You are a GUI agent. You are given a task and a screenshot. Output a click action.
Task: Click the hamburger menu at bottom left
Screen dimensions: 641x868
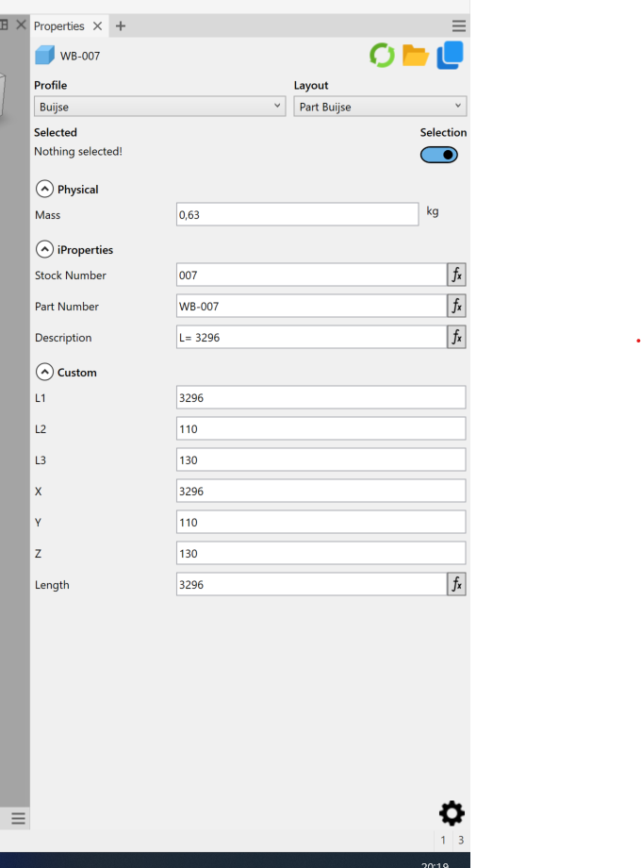[18, 818]
